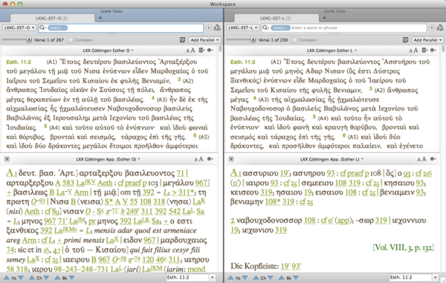Go to next book in left workspace

coord(71,278)
